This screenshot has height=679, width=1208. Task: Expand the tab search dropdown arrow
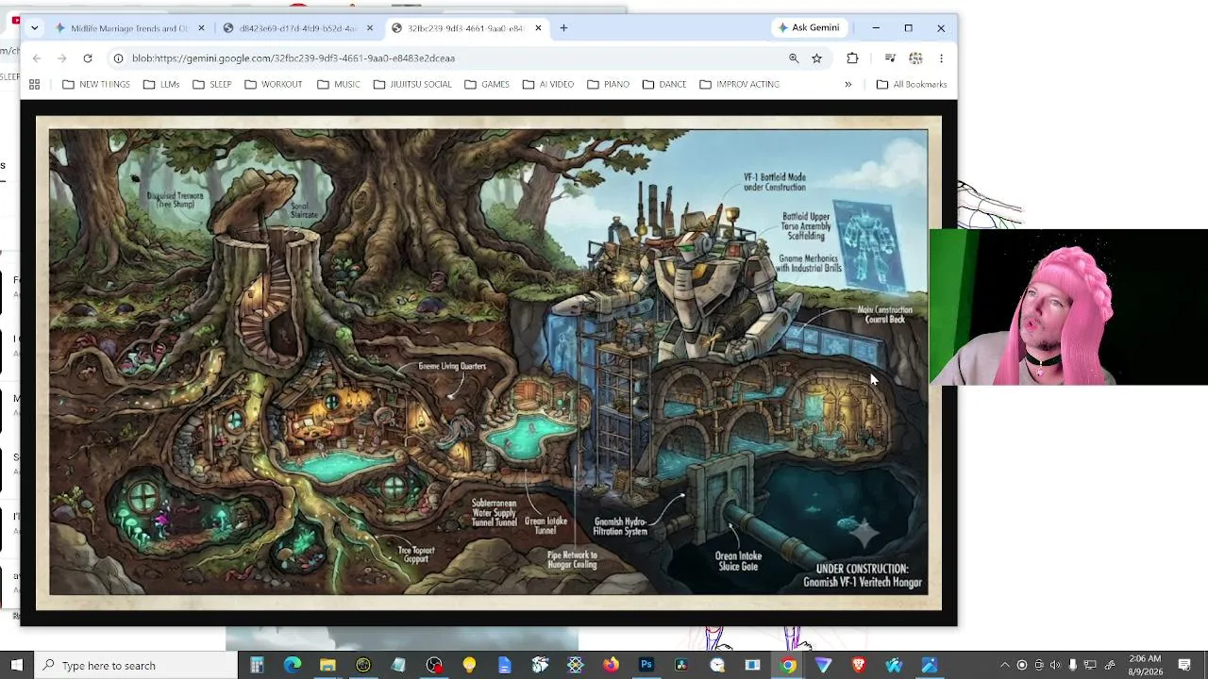35,28
